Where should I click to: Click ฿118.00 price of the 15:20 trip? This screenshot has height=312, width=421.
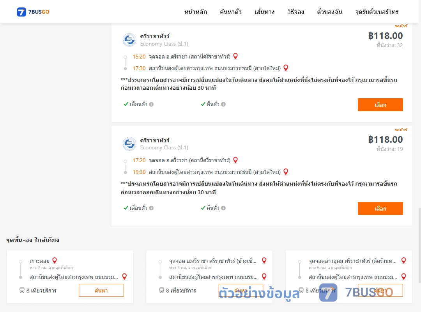[x=385, y=36]
